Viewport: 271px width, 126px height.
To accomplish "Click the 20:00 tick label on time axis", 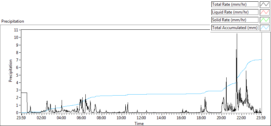I will (x=222, y=118).
